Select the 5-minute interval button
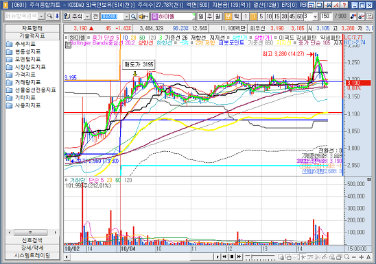This screenshot has width=376, height=264. [261, 16]
